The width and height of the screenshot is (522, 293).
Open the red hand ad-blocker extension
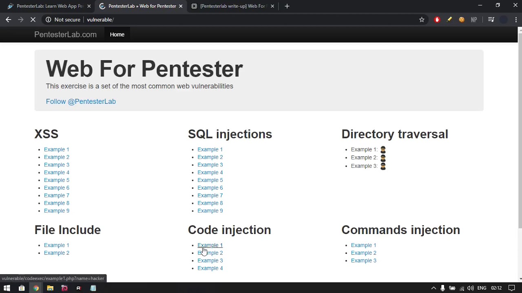point(437,20)
